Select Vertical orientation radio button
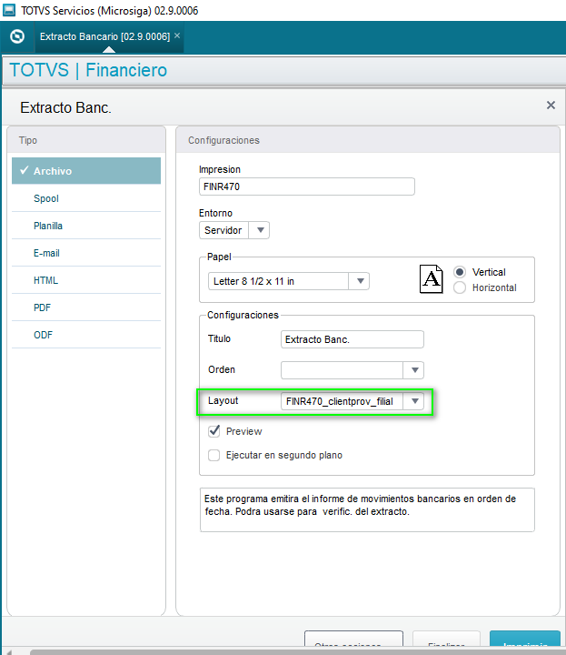 460,272
